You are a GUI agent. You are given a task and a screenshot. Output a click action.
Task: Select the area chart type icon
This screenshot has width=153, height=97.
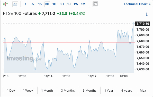(x=15, y=4)
